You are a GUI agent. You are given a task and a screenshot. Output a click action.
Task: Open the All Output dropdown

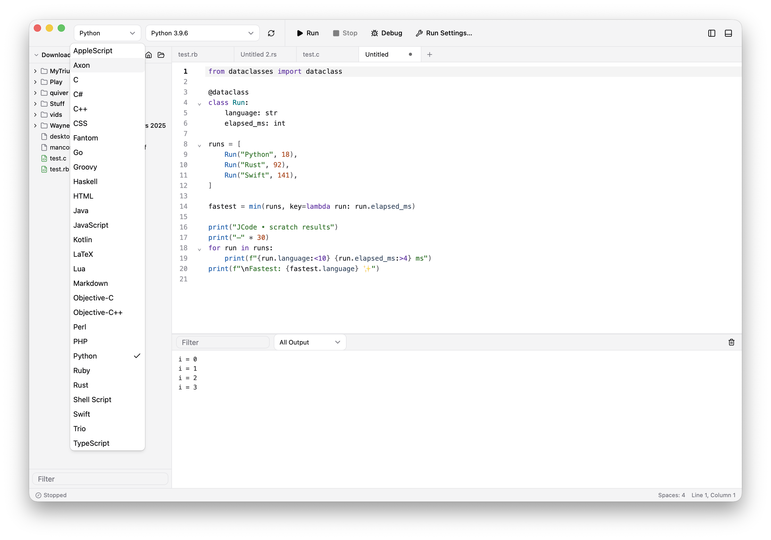[x=310, y=342]
